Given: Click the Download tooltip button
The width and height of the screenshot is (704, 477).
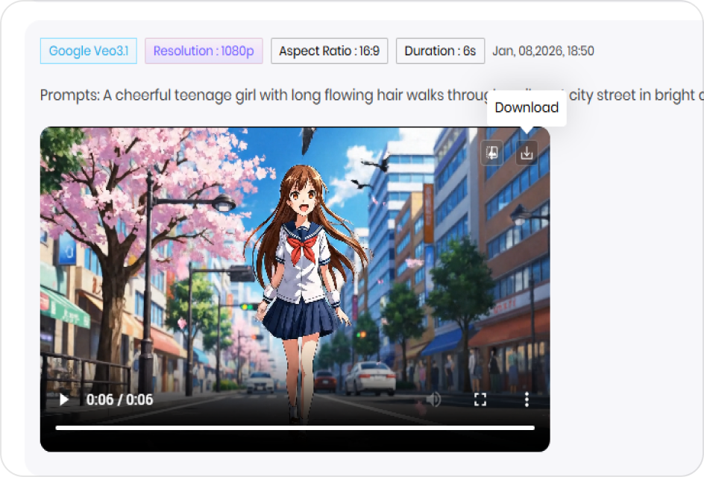Looking at the screenshot, I should 527,107.
